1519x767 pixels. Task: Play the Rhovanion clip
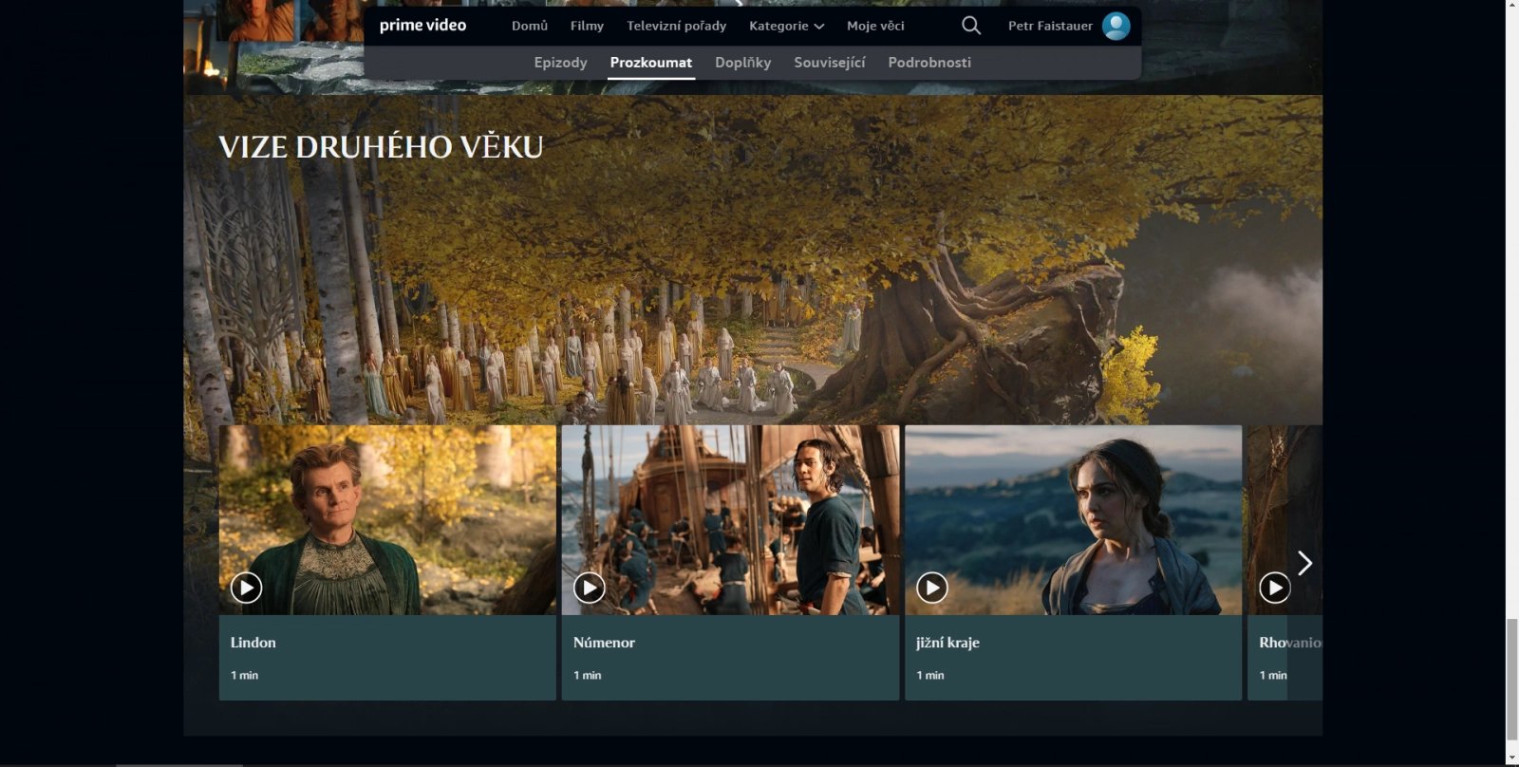(x=1274, y=588)
